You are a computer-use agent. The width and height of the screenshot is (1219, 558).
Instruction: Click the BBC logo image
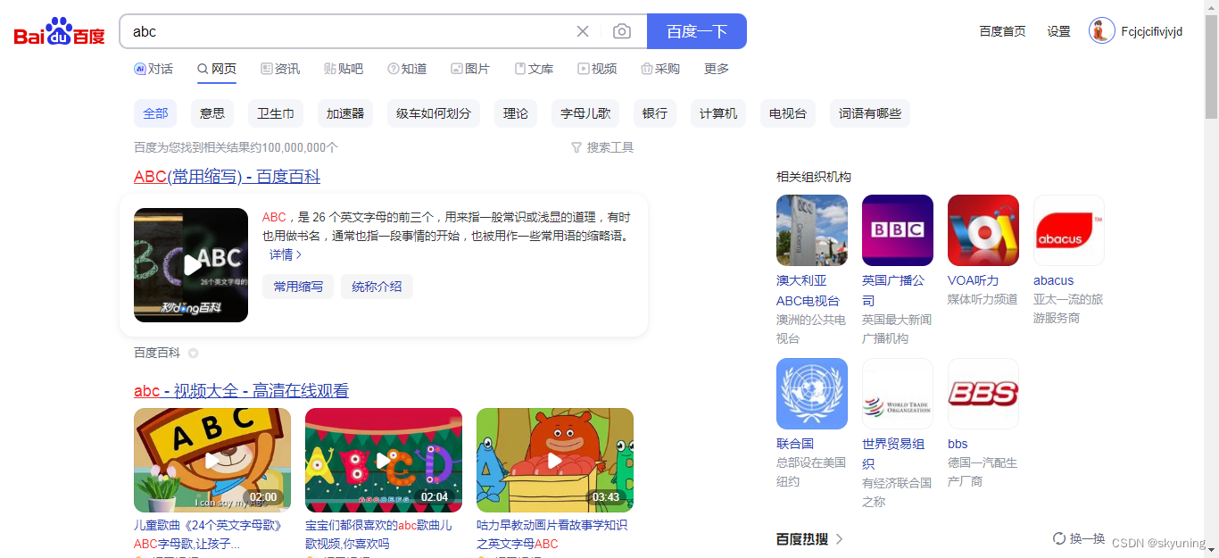[898, 230]
